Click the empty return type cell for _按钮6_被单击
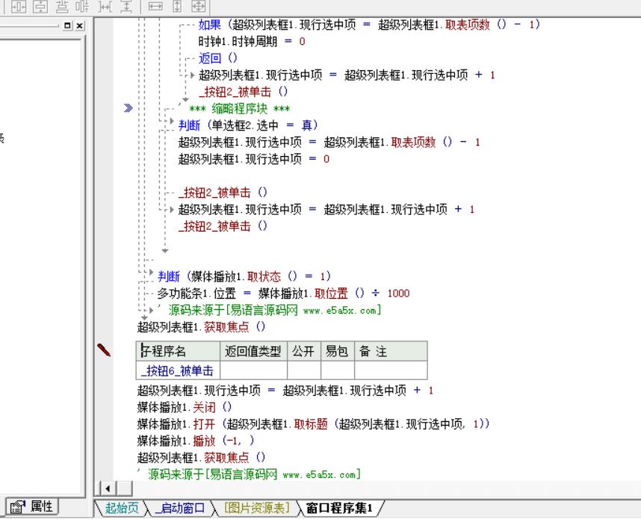This screenshot has width=641, height=519. [x=253, y=370]
